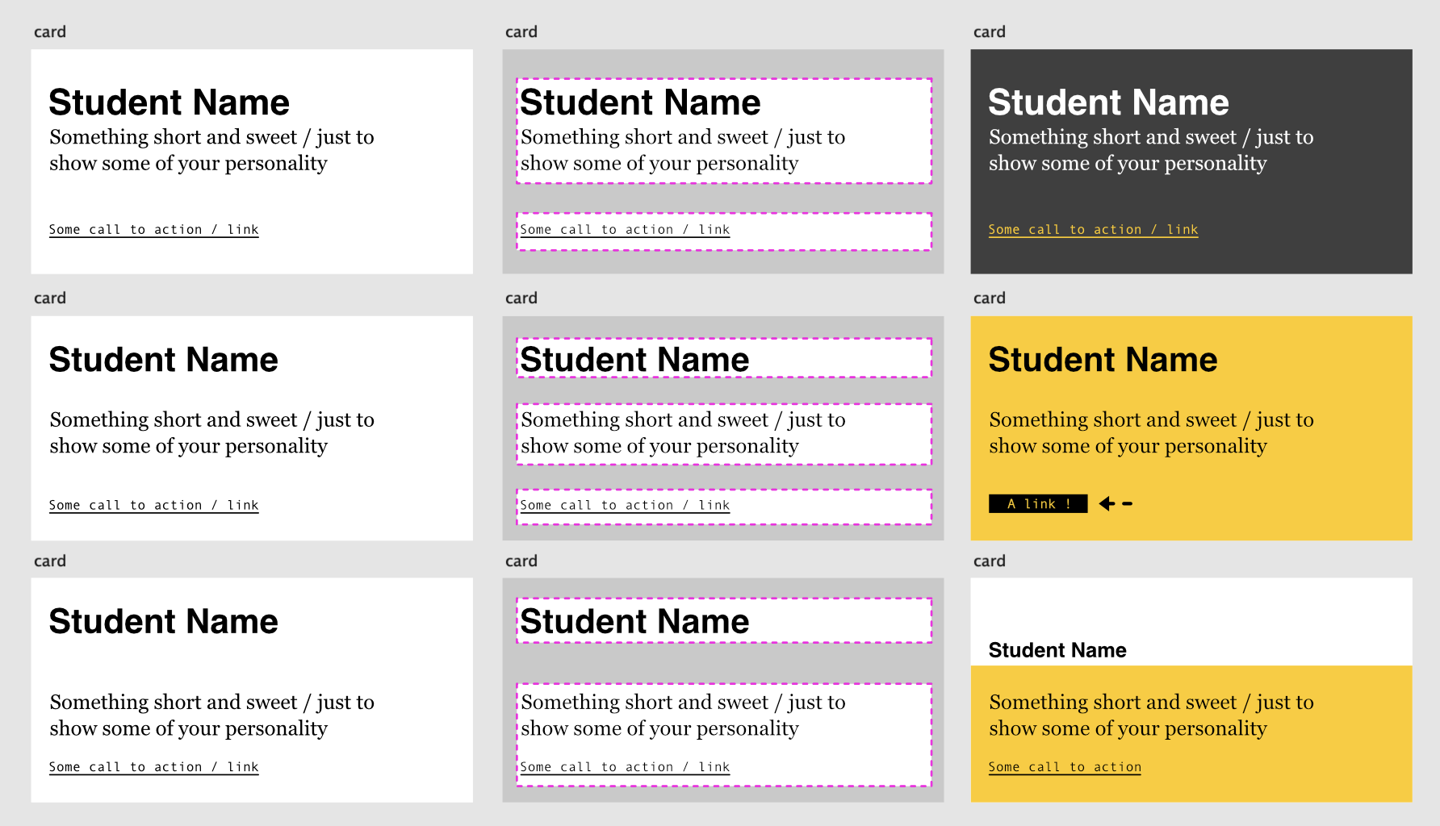Follow the link in the top-row gray wireframe card
Viewport: 1440px width, 826px height.
625,230
